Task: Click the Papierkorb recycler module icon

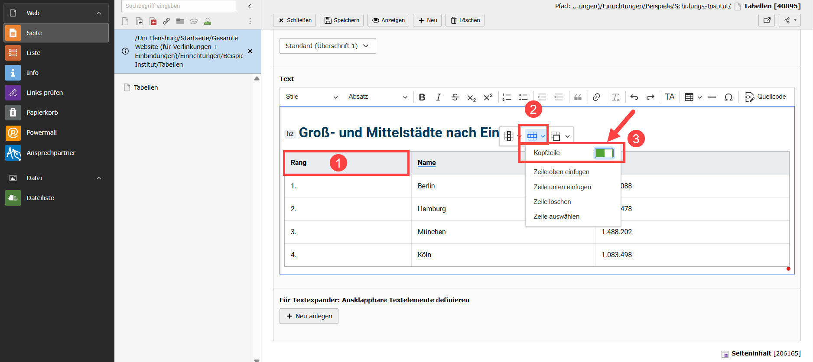Action: pyautogui.click(x=13, y=113)
